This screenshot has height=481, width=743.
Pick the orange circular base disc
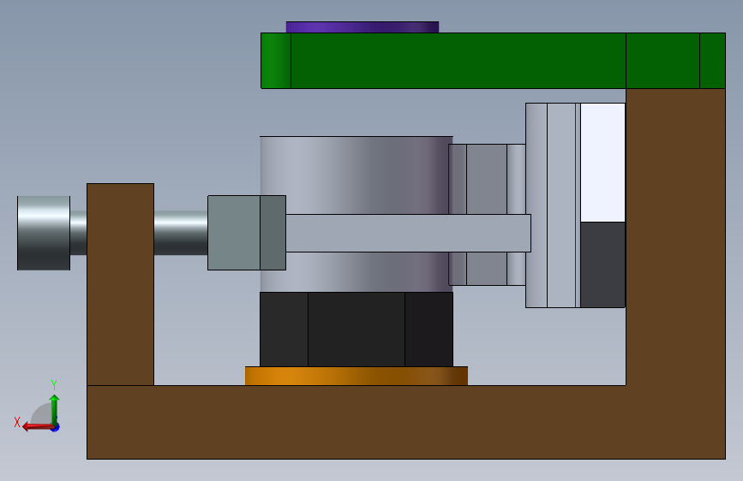coord(357,376)
